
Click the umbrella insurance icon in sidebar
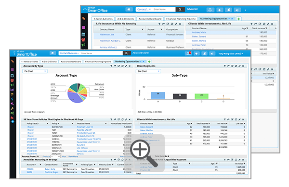click(13, 94)
